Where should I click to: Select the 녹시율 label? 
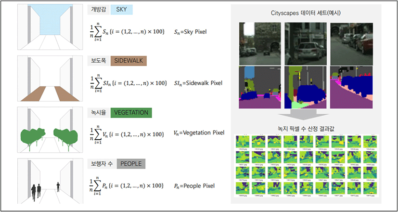[99, 113]
